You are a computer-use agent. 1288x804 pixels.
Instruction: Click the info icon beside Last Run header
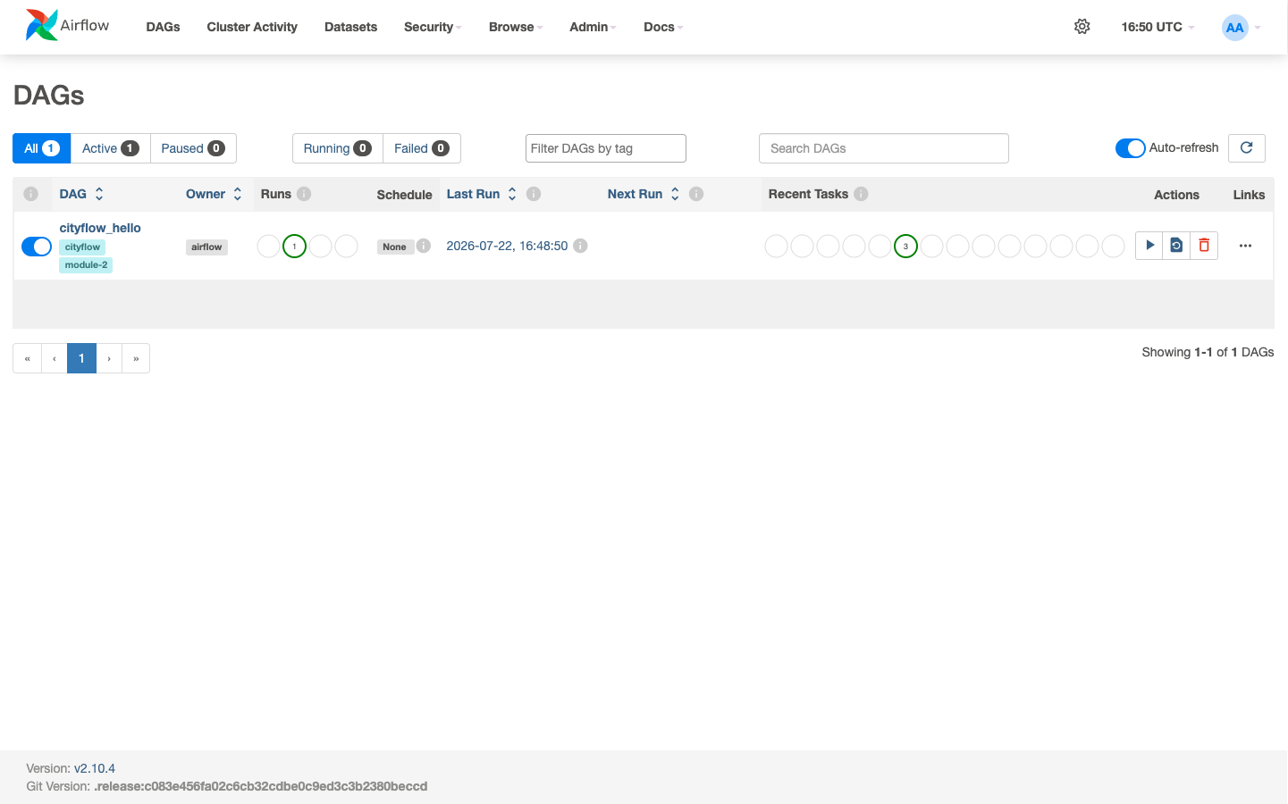point(534,194)
